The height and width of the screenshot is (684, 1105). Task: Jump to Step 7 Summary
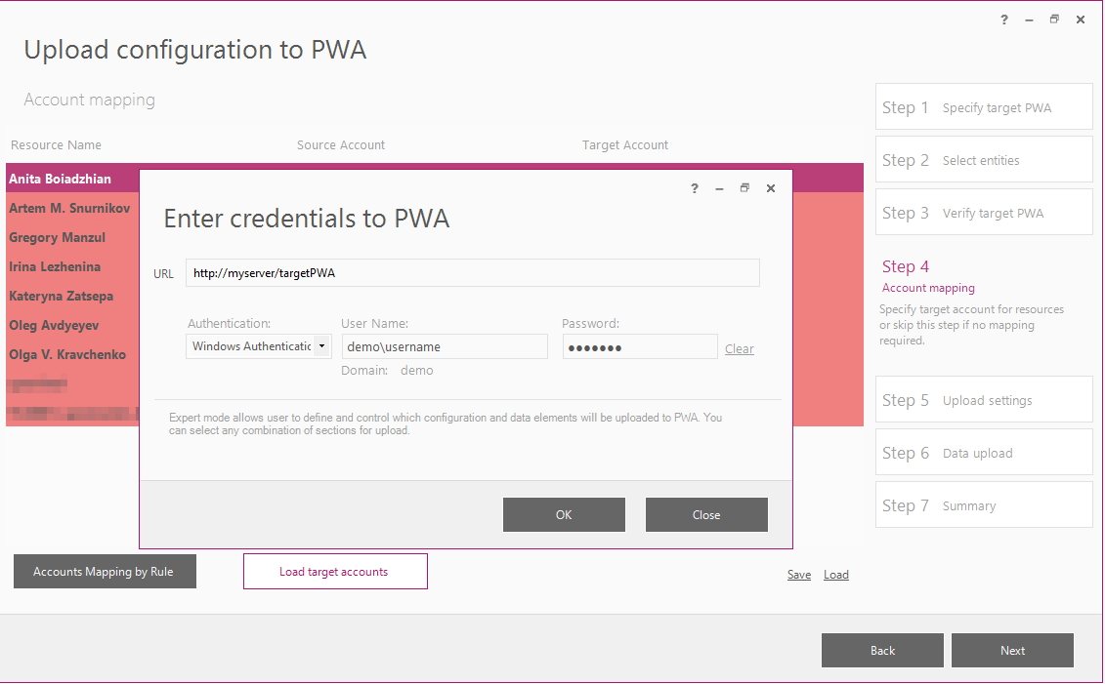click(984, 505)
